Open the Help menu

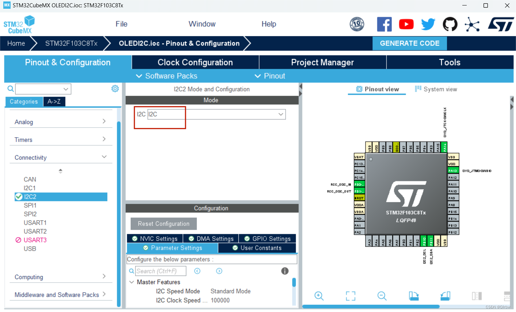click(x=269, y=24)
